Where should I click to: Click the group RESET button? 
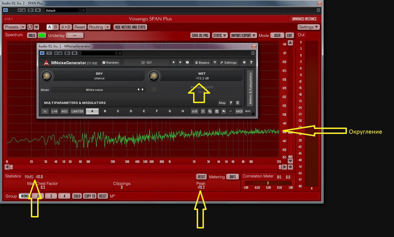click(103, 196)
